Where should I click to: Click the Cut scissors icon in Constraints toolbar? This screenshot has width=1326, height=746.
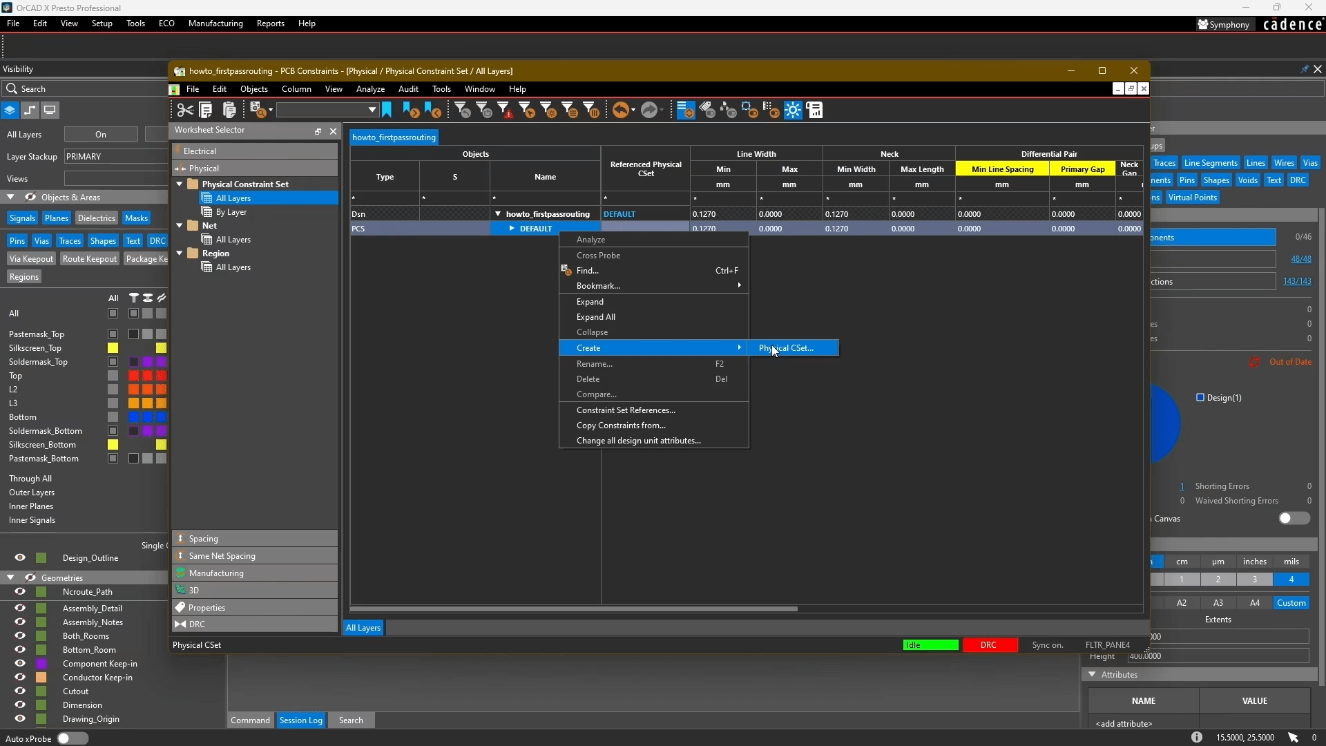(x=185, y=110)
